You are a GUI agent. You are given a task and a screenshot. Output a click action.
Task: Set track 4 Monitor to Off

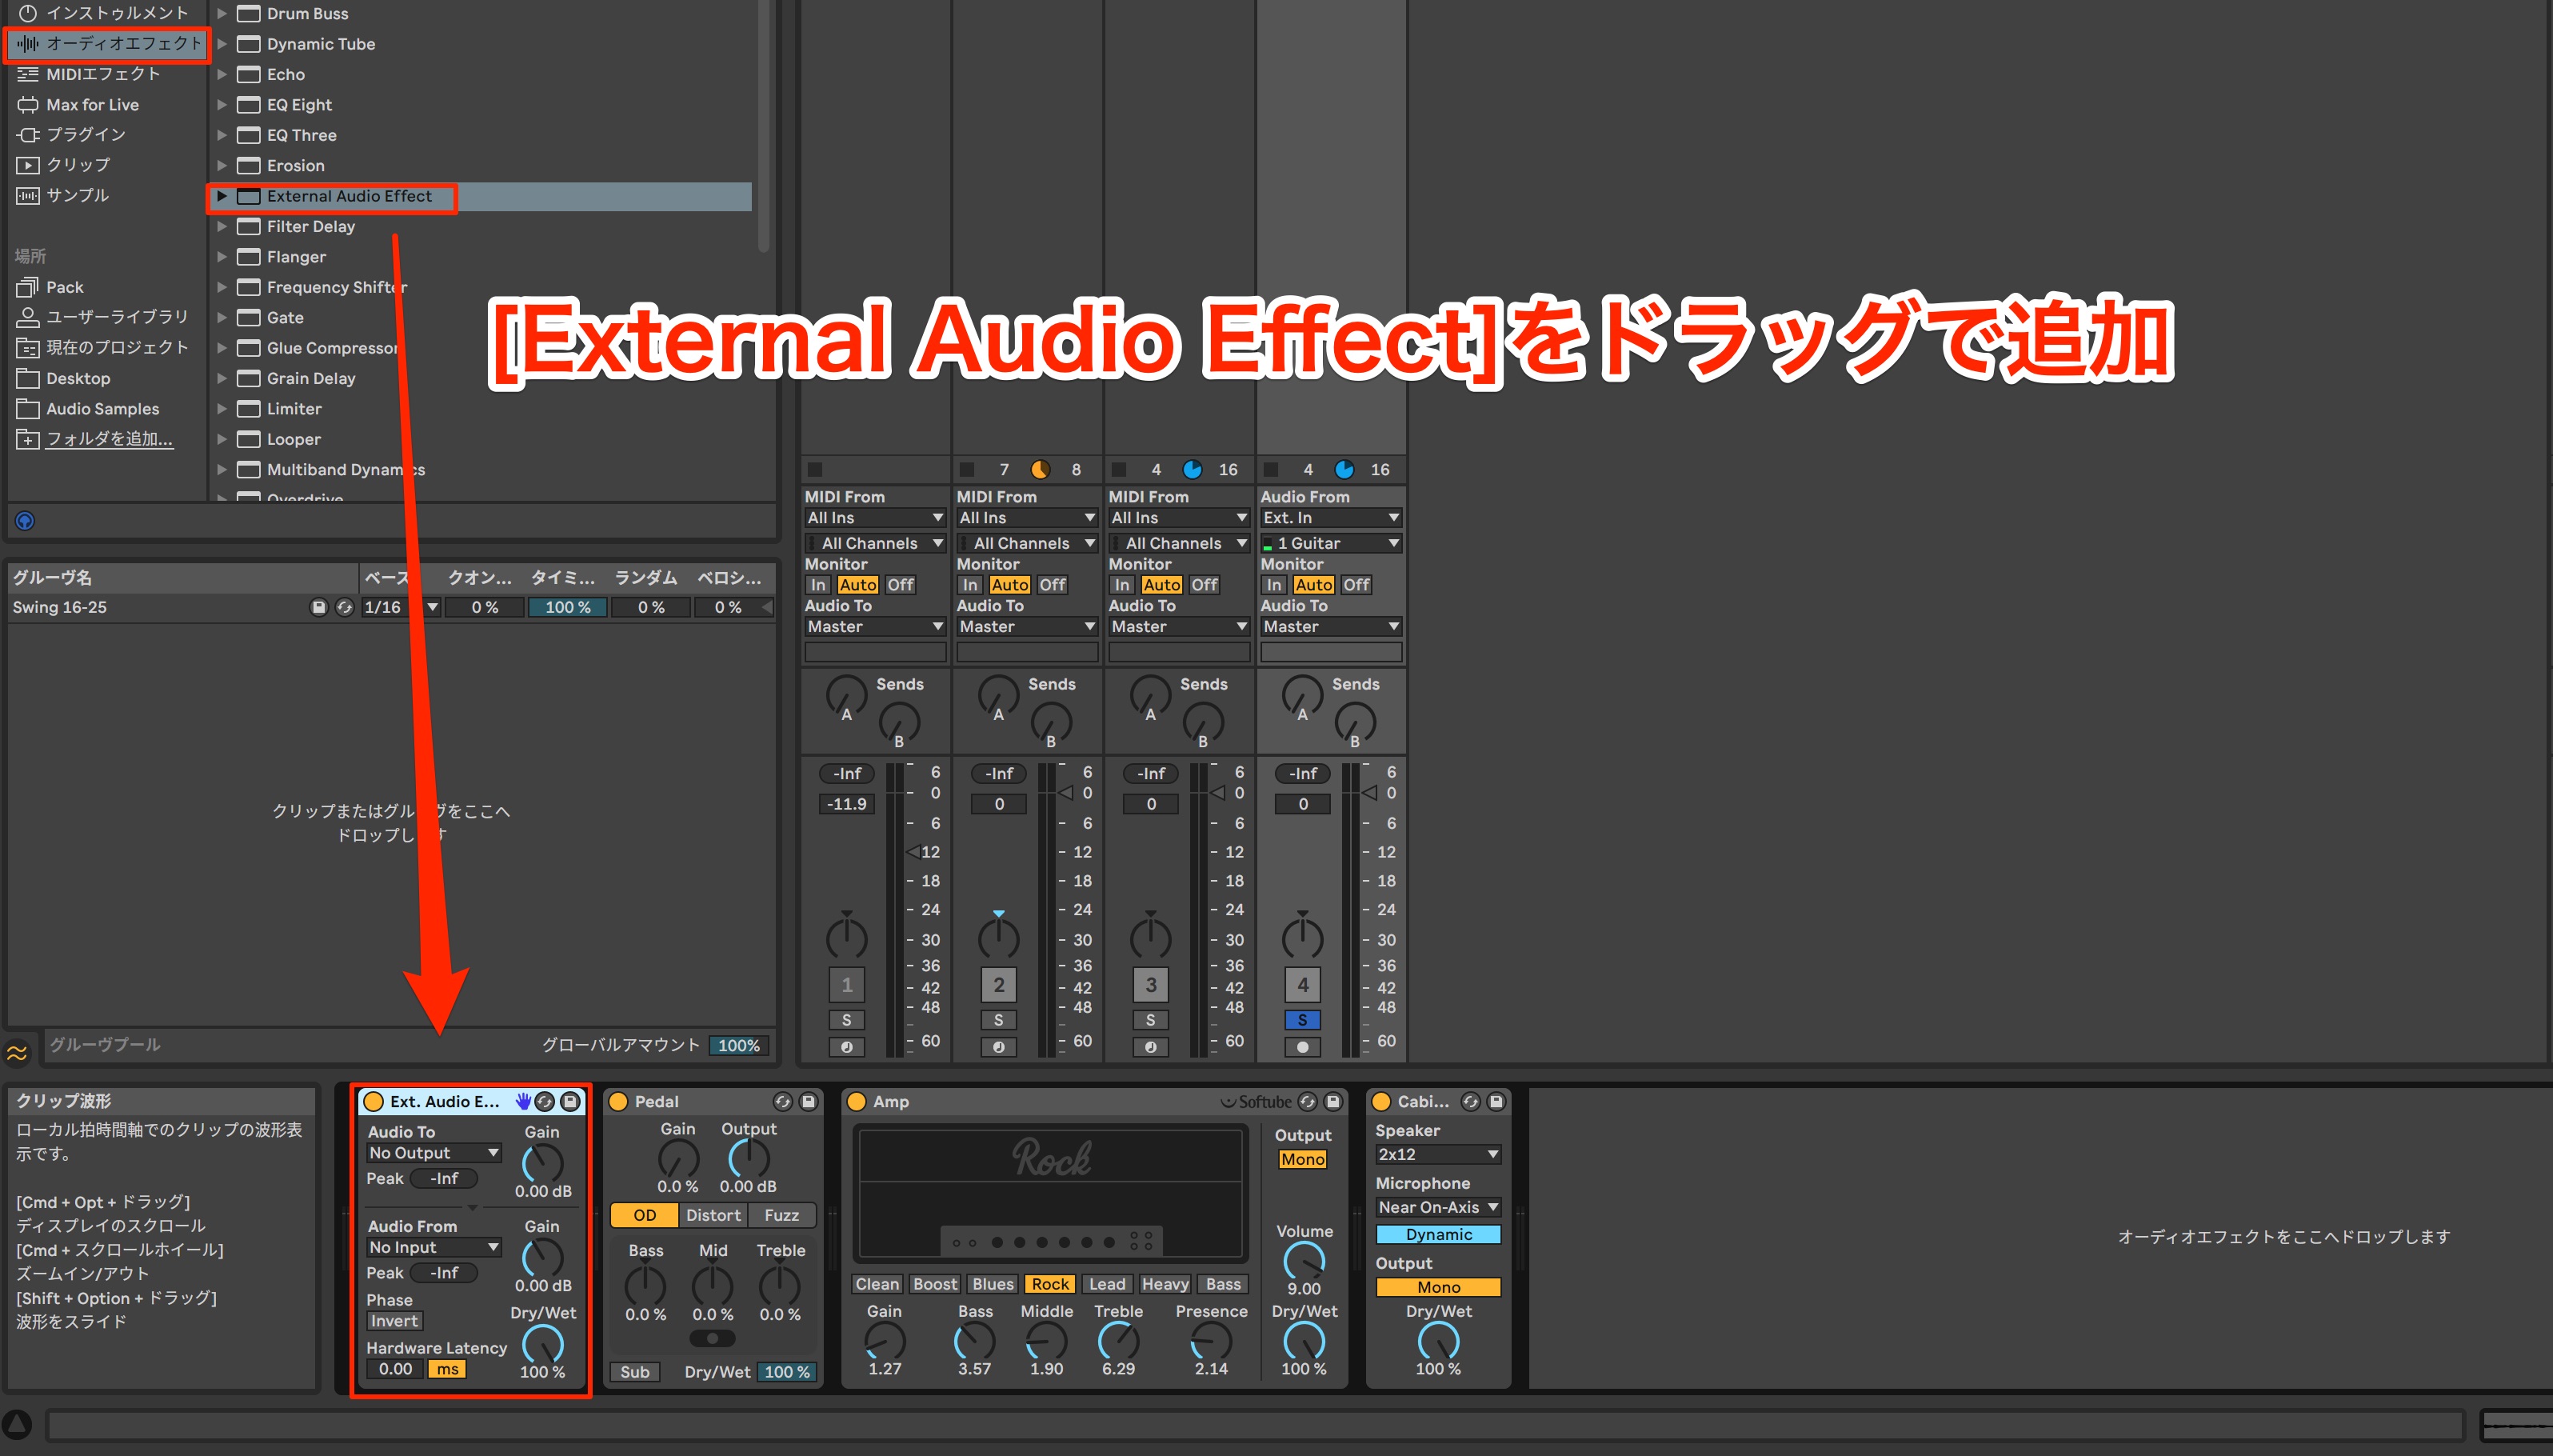[1356, 584]
